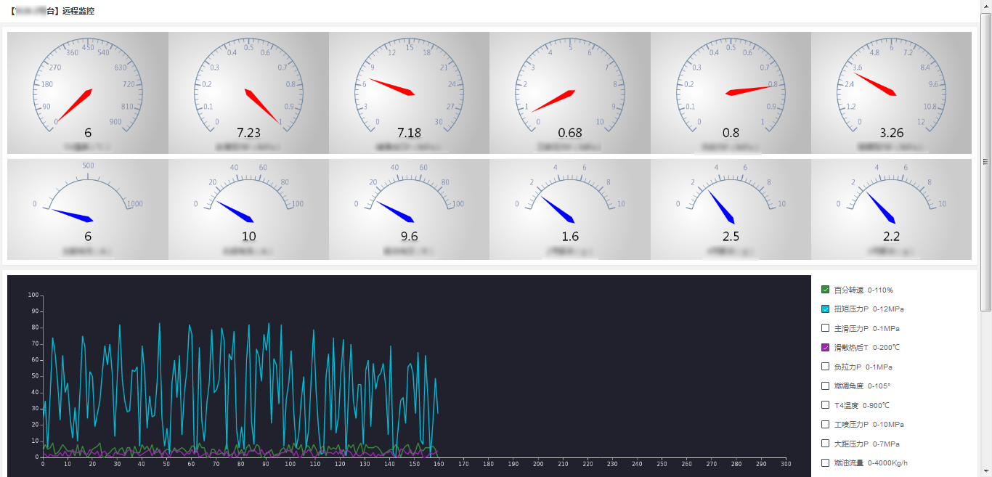Uncheck the 滑散热后T 0-200℃ series checkbox
Image resolution: width=992 pixels, height=477 pixels.
[825, 347]
